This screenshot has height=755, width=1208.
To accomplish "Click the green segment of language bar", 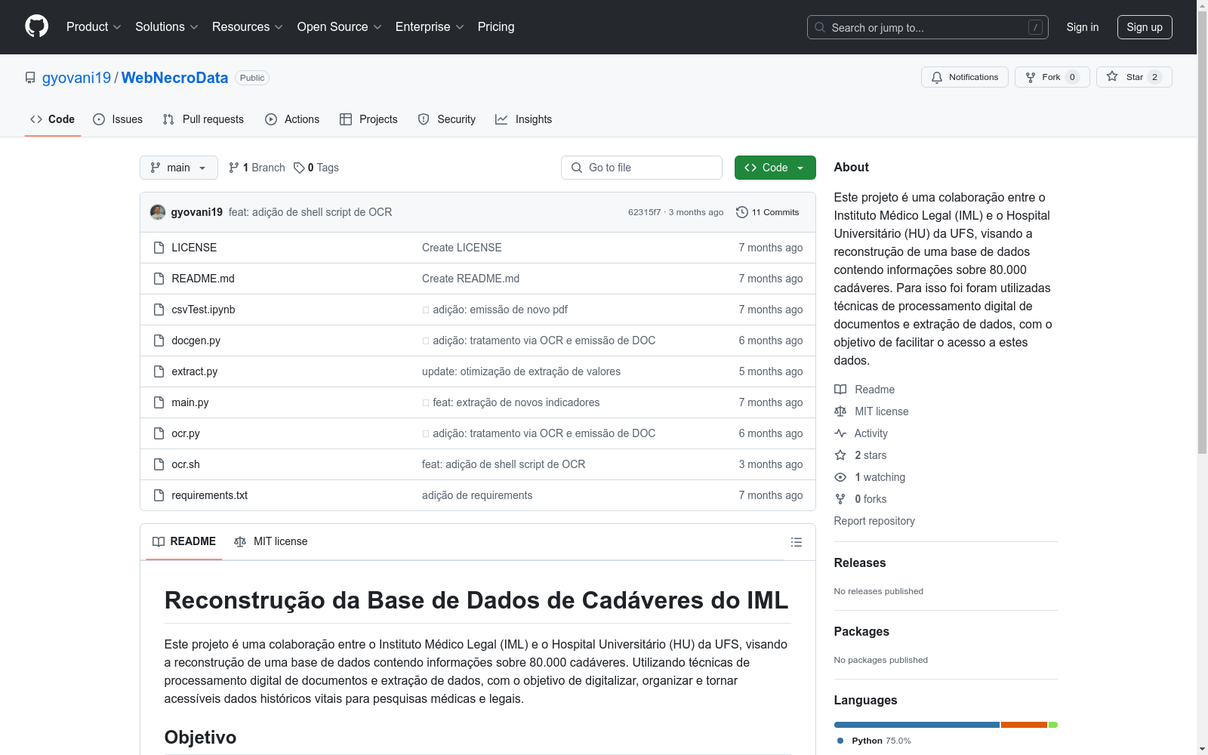I will (x=1053, y=725).
